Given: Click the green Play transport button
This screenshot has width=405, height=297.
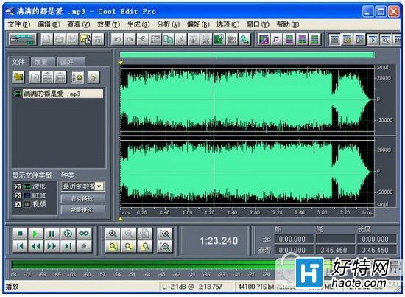Looking at the screenshot, I should (x=35, y=234).
